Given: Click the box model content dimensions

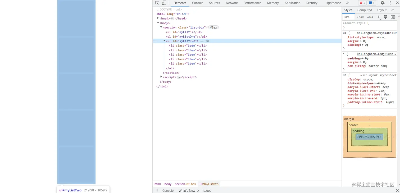Looking at the screenshot, I should [x=370, y=137].
